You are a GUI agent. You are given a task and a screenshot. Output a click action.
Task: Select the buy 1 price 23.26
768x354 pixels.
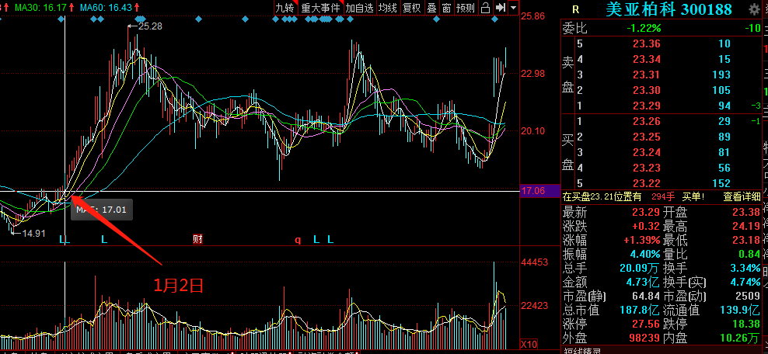pos(647,121)
